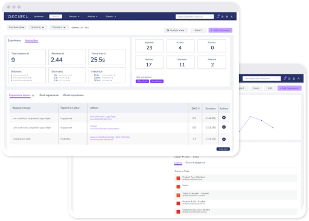The image size is (309, 221).
Task: Open the Analyze menu
Action: (92, 16)
